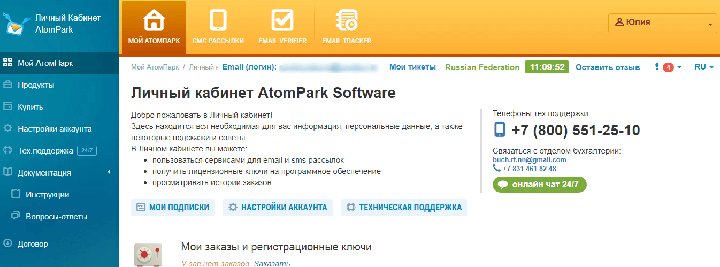The width and height of the screenshot is (720, 267).
Task: Click the blue phone icon by support number
Action: (499, 130)
